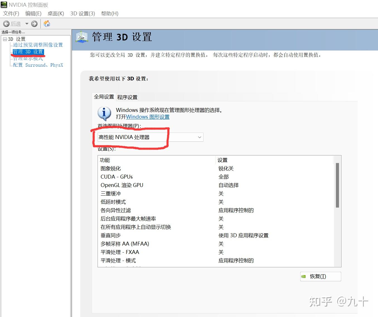The width and height of the screenshot is (378, 317).
Task: Click the settings list scrollbar thumb
Action: click(x=337, y=185)
